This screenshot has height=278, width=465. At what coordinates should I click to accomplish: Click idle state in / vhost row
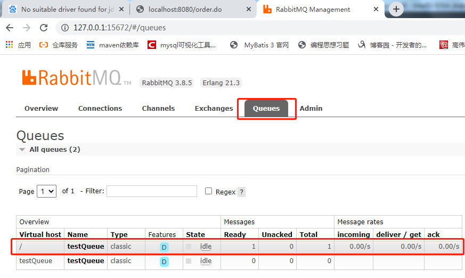(206, 247)
